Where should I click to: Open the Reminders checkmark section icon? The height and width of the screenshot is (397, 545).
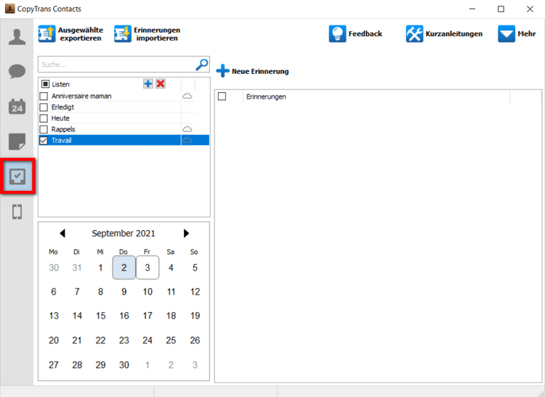pyautogui.click(x=17, y=176)
